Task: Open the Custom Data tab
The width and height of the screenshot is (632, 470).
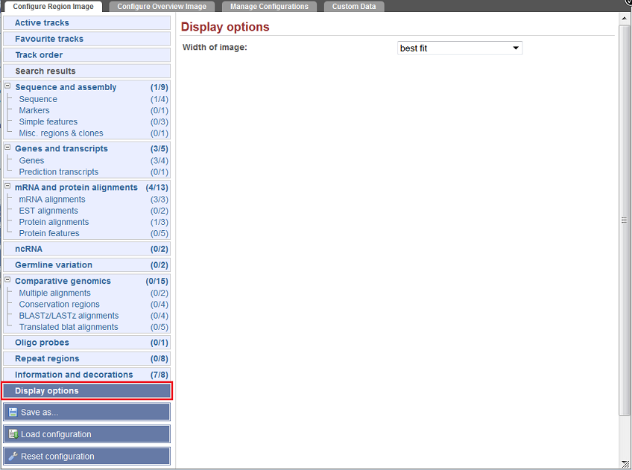Action: pos(354,7)
